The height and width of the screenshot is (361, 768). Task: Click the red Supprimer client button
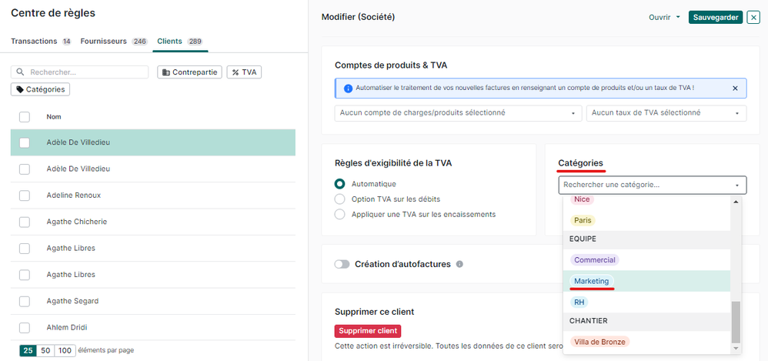(368, 331)
